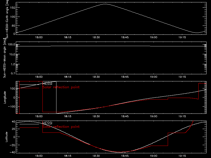Click the -100 tick on Longitude axis
This screenshot has width=211, height=158.
[12, 106]
